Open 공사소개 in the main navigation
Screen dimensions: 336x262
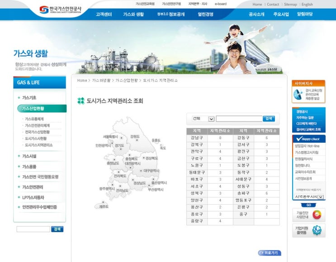pyautogui.click(x=256, y=14)
